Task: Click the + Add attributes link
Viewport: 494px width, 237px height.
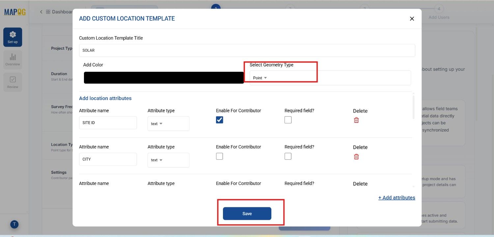Action: (397, 198)
